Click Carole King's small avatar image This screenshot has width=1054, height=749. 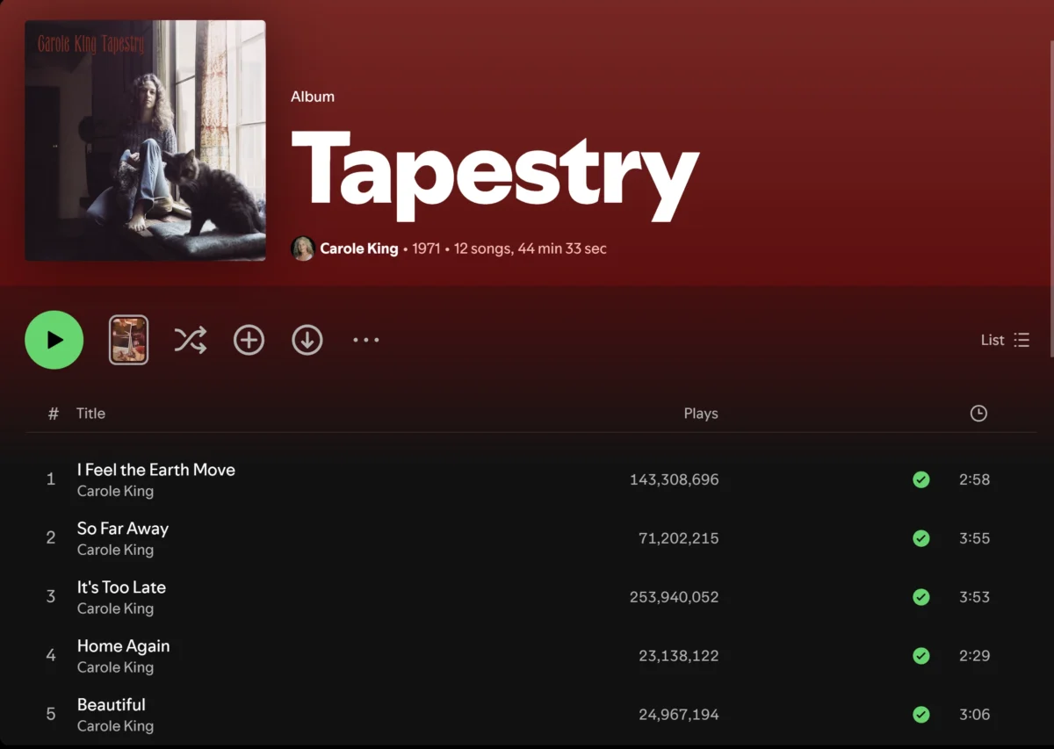pyautogui.click(x=303, y=248)
